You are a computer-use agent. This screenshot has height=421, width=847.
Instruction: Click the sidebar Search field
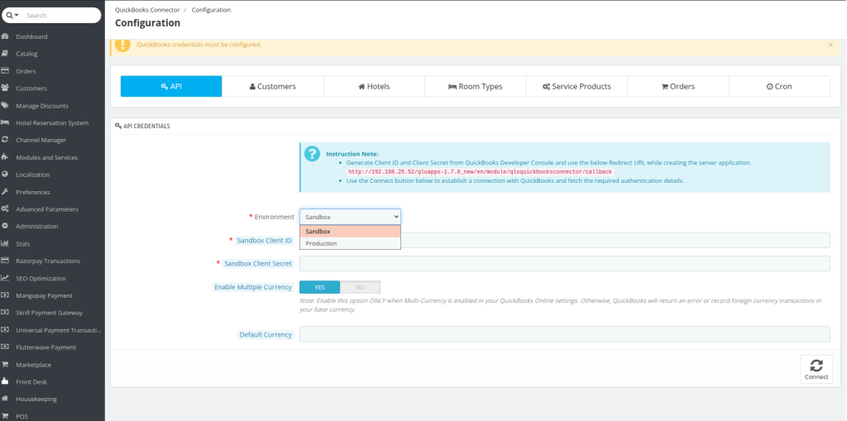pyautogui.click(x=60, y=15)
